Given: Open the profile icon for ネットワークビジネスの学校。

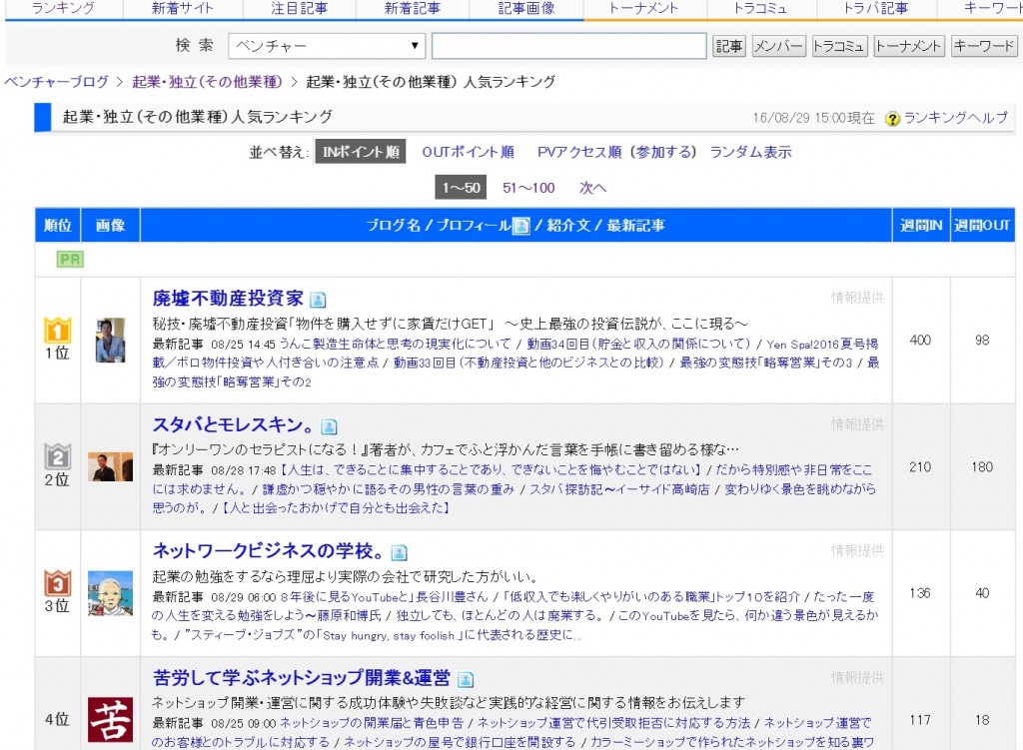Looking at the screenshot, I should coord(400,552).
